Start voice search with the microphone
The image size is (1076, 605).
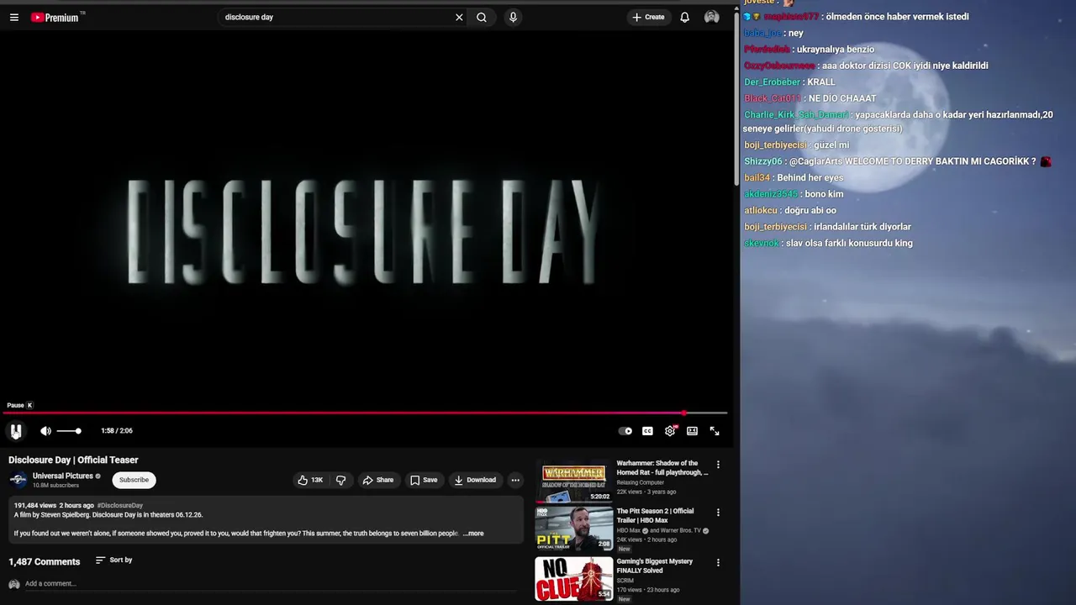pos(513,17)
